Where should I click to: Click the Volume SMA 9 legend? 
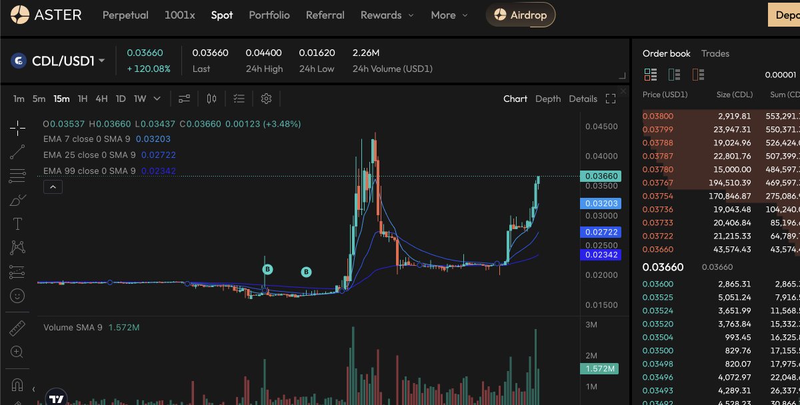tap(91, 328)
